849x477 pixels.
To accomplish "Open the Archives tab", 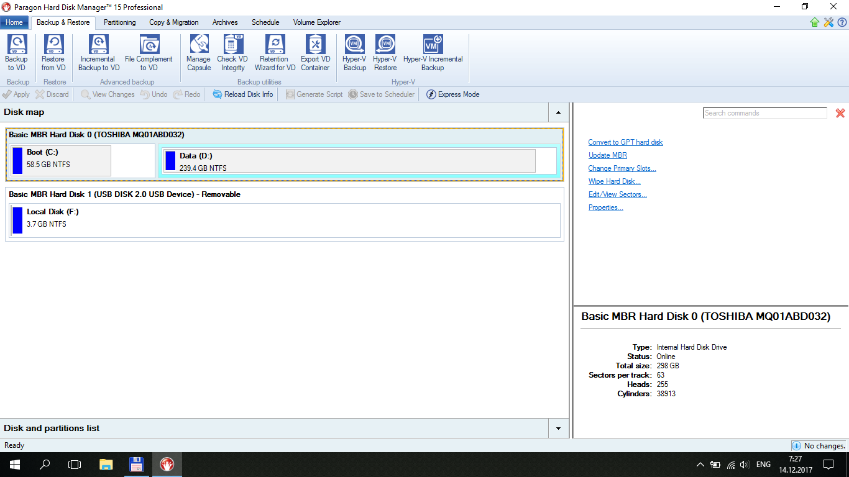I will [x=225, y=22].
